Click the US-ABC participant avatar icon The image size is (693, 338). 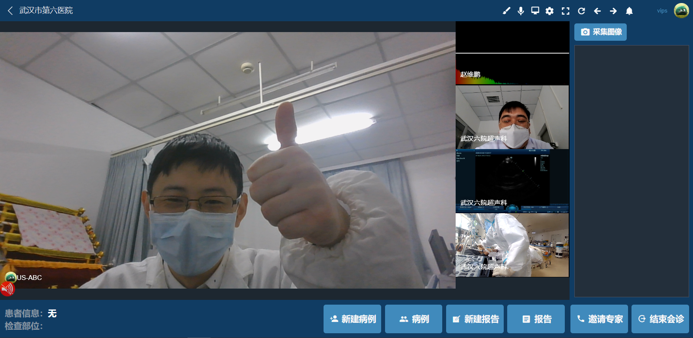10,277
